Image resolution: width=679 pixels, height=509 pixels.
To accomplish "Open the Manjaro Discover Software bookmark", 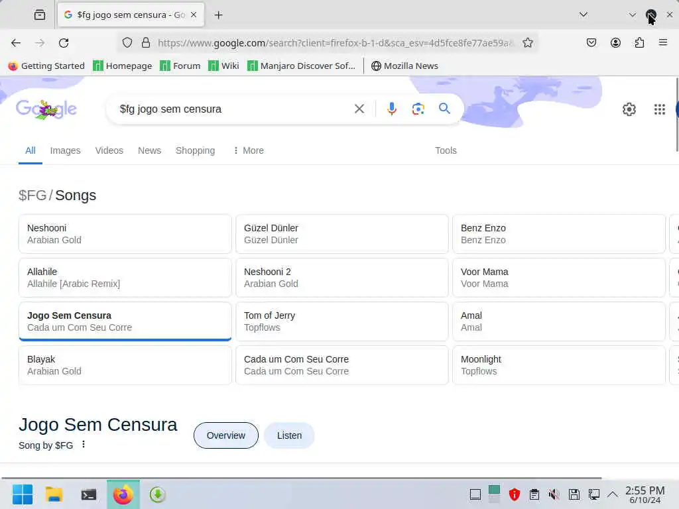I will [301, 66].
